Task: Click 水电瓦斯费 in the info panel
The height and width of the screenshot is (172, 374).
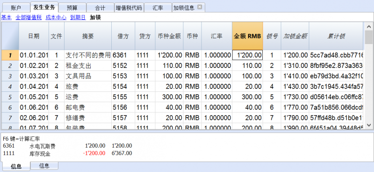Action: tap(43, 146)
